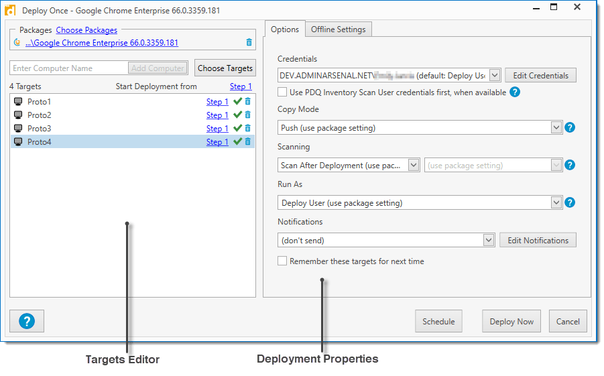Click the Chrome package icon in Packages

click(x=17, y=42)
